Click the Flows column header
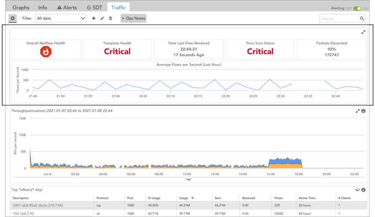This screenshot has height=217, width=375. pos(278,198)
